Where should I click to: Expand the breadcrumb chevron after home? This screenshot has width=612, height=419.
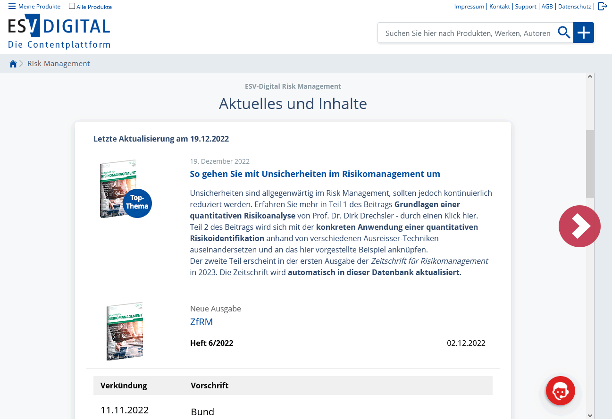point(21,63)
